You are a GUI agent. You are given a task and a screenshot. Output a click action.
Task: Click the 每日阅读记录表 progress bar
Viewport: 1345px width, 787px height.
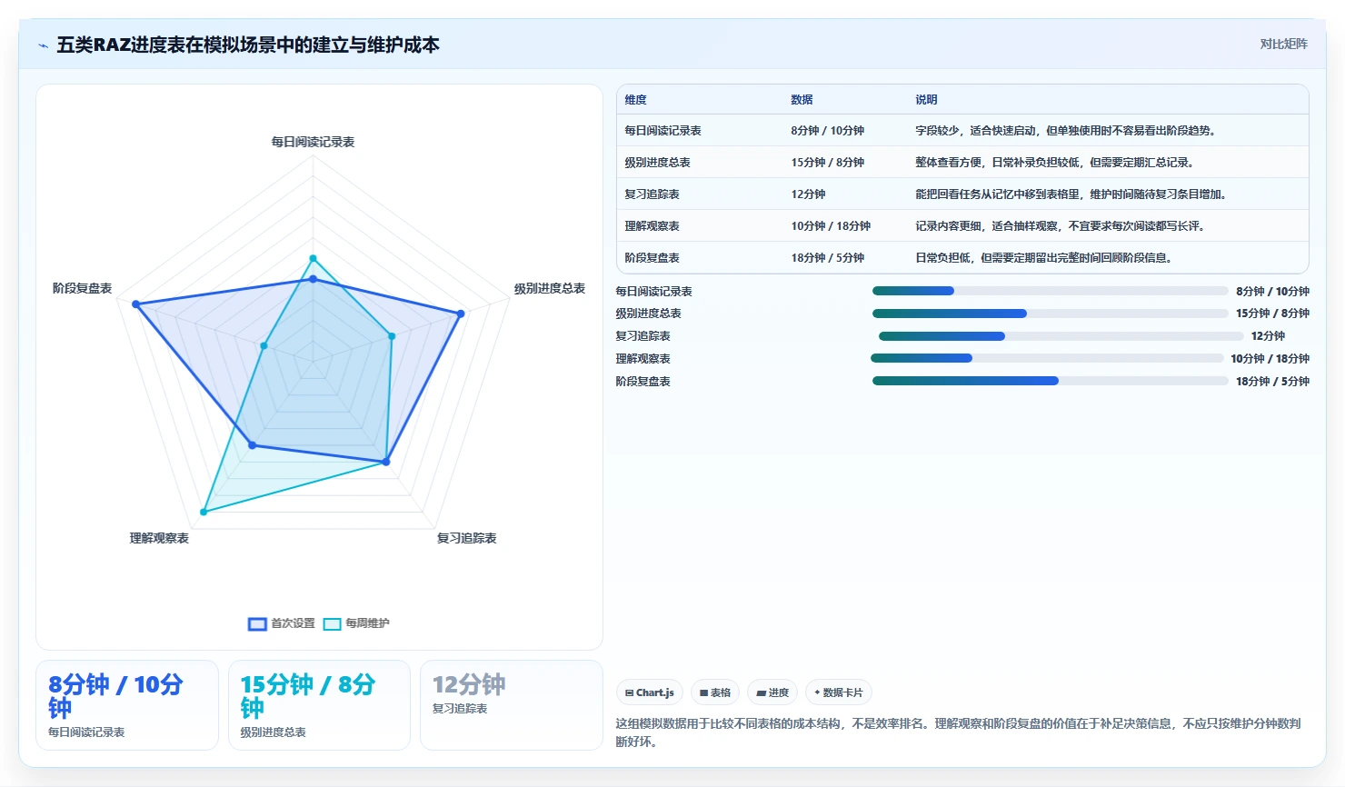1050,291
